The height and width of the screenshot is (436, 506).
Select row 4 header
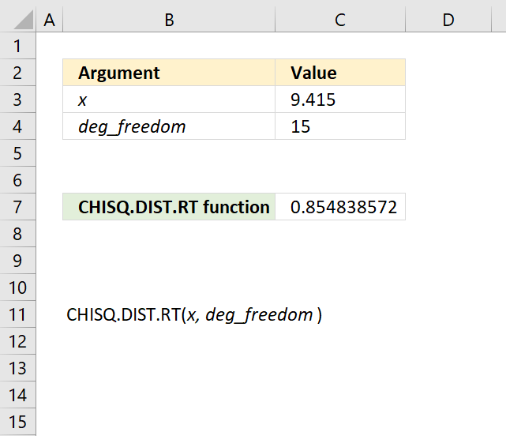click(17, 126)
